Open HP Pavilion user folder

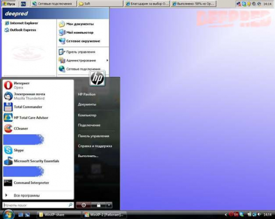pos(87,94)
